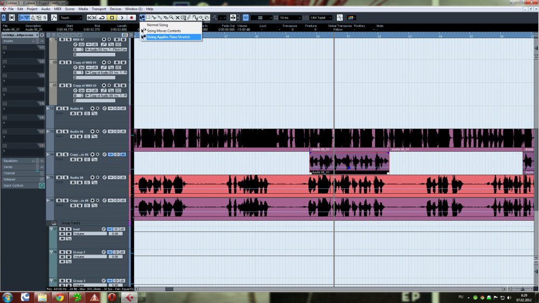Click the lead track Volume value field

[x=115, y=234]
